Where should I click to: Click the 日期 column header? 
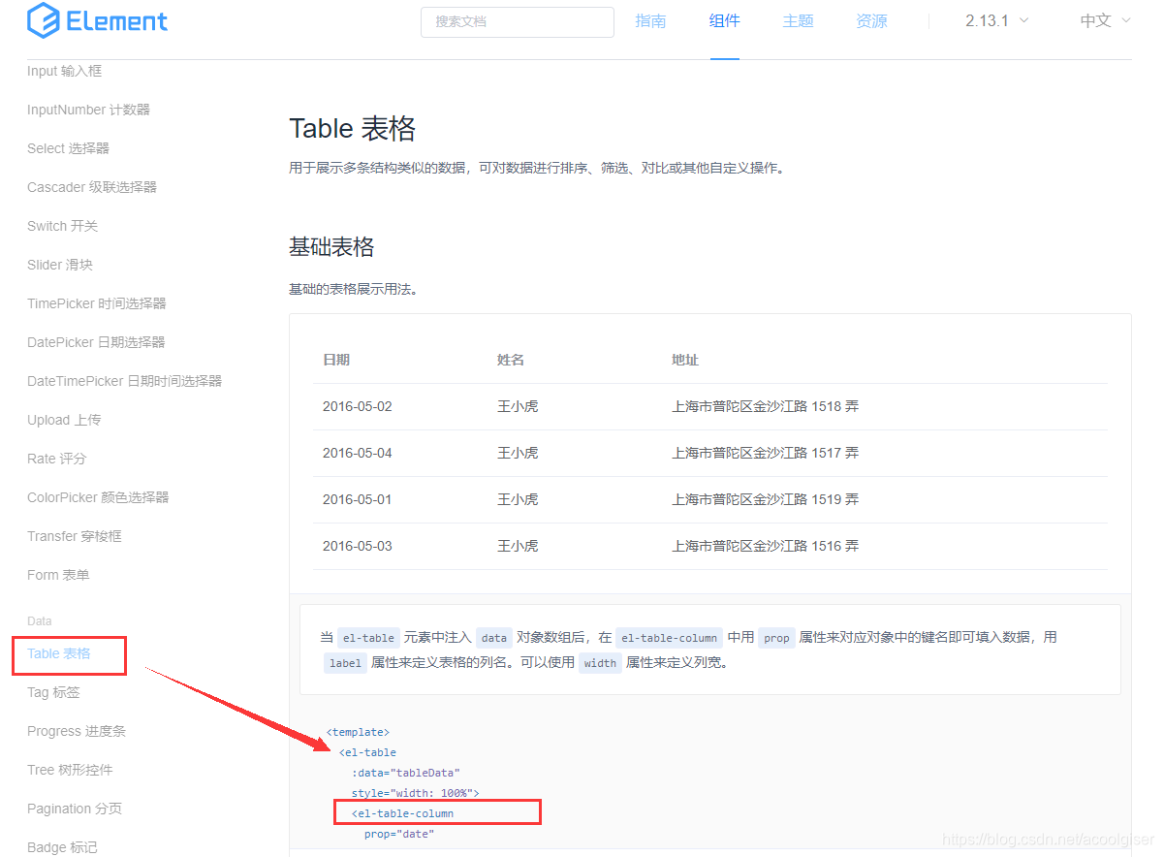[x=336, y=360]
